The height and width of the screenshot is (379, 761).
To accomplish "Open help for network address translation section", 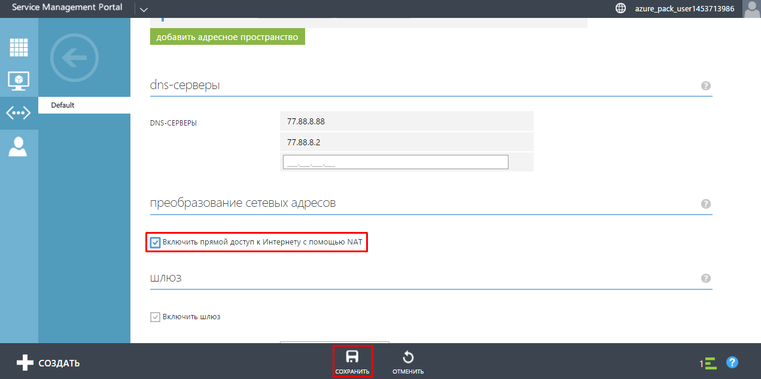I will click(x=706, y=204).
